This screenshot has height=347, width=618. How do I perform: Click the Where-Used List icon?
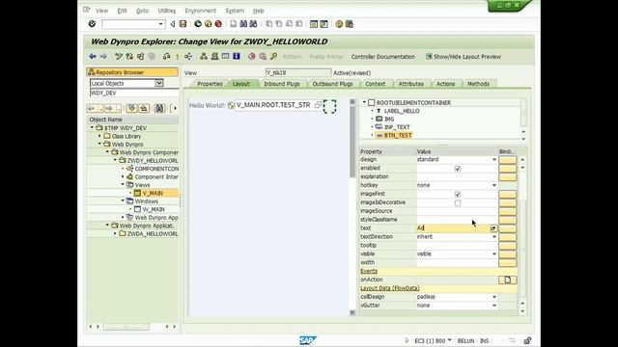coord(188,57)
